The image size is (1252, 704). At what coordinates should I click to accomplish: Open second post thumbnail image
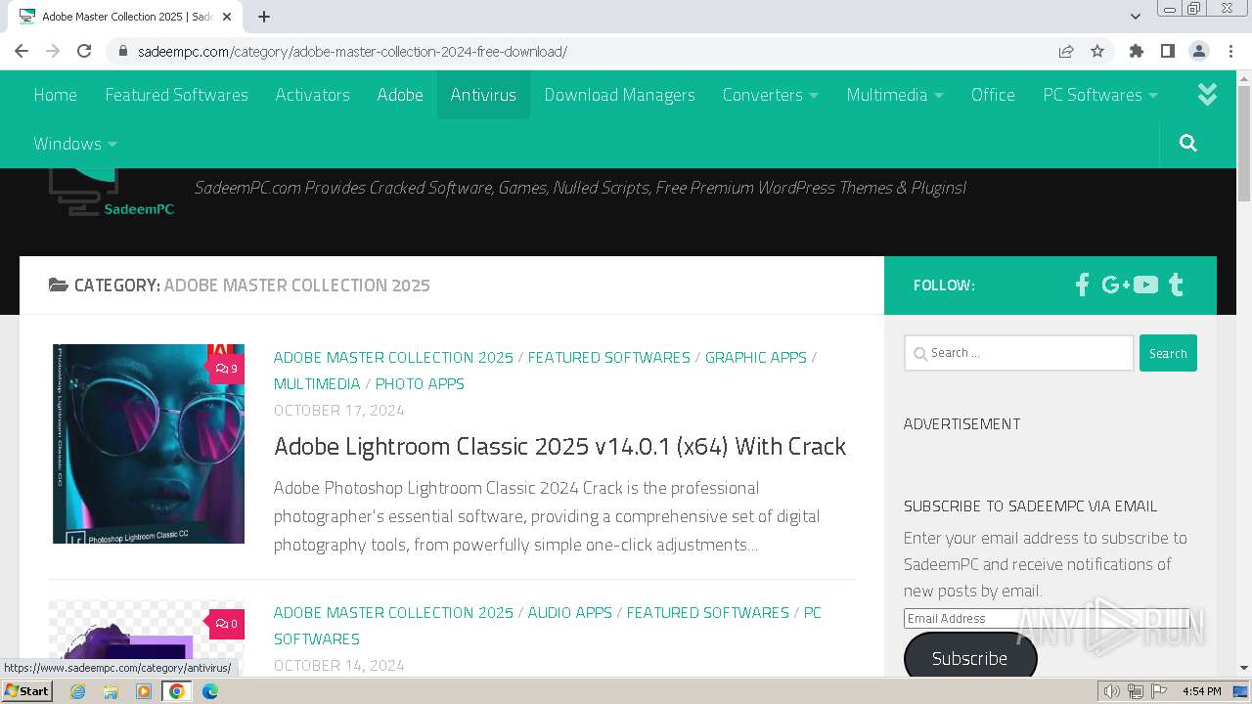click(x=147, y=638)
